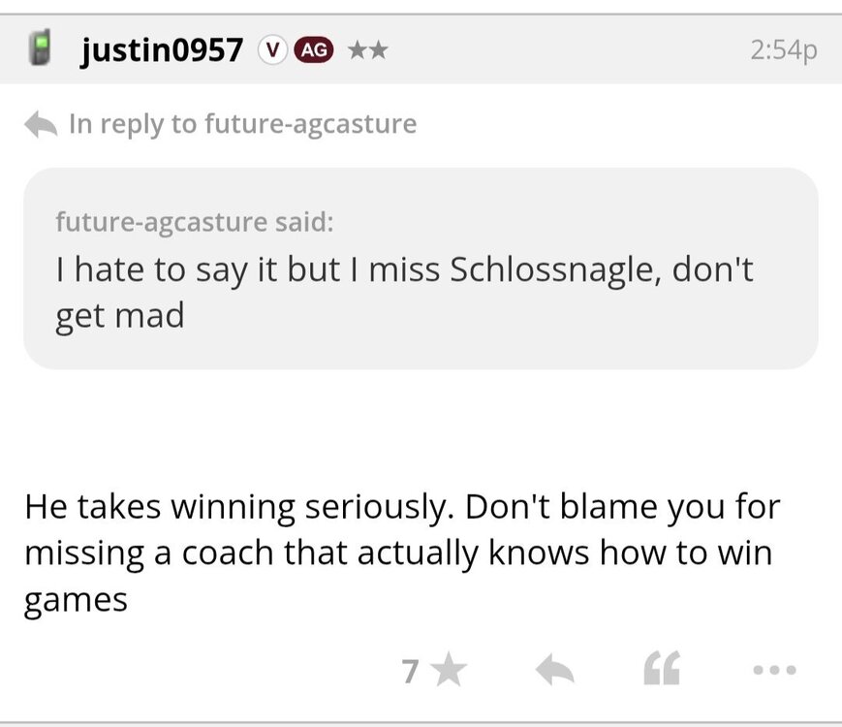Screen dimensions: 842x727
Task: Click the first gray star after AG badge
Action: [357, 49]
